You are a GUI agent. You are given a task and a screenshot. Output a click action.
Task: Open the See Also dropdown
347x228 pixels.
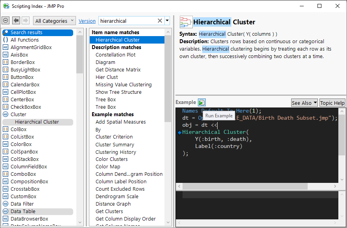304,103
